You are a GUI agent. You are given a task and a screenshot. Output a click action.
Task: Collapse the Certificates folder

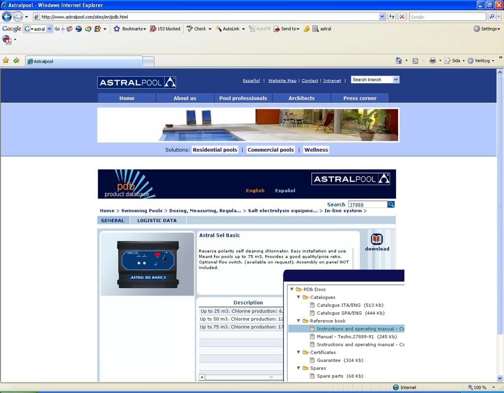[x=298, y=352]
